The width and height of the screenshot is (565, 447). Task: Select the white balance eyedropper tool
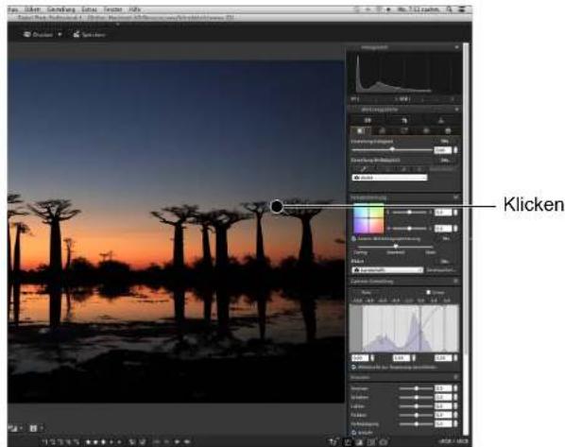[x=364, y=169]
